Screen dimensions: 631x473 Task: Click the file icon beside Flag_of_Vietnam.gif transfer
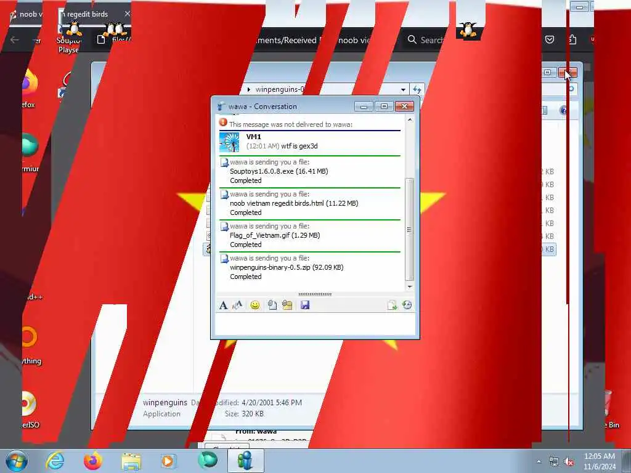click(224, 227)
